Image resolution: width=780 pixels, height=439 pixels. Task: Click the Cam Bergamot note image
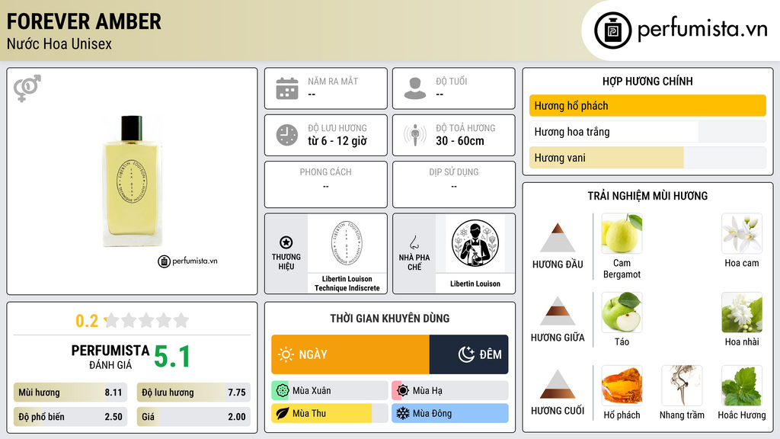(x=622, y=233)
